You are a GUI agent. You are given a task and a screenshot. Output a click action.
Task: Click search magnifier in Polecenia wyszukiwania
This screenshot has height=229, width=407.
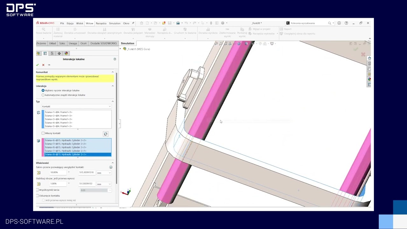330,23
